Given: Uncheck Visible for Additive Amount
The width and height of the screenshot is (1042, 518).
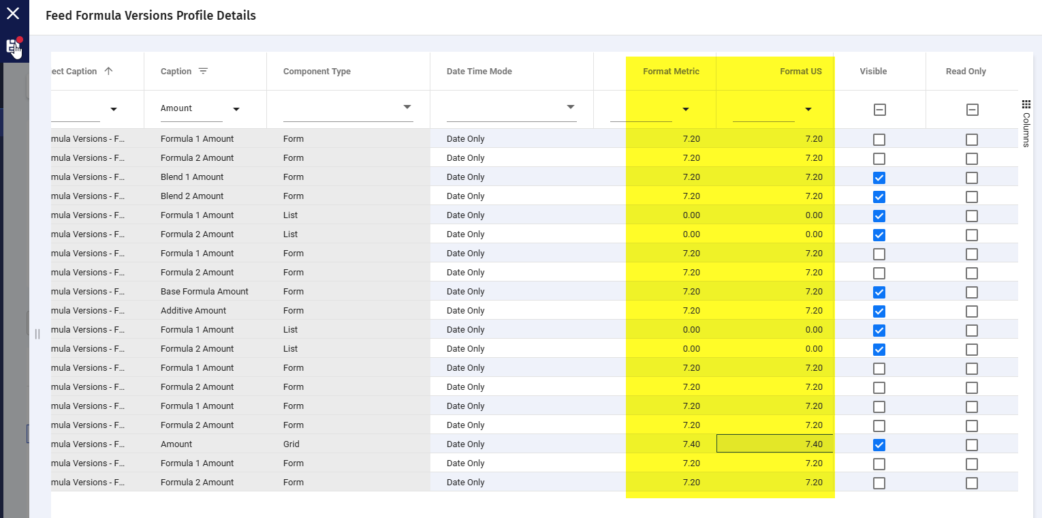Looking at the screenshot, I should [x=879, y=311].
